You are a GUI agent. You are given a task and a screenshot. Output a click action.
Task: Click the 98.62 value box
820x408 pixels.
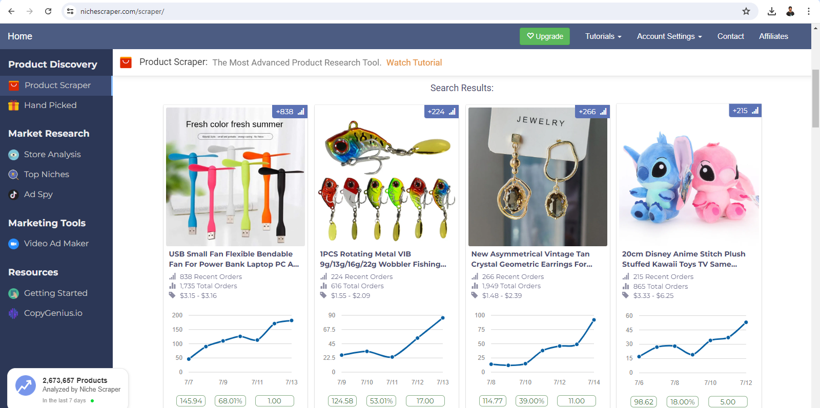click(x=644, y=402)
